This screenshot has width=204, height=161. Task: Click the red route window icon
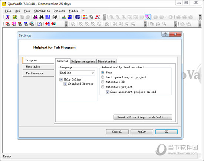tap(20, 24)
